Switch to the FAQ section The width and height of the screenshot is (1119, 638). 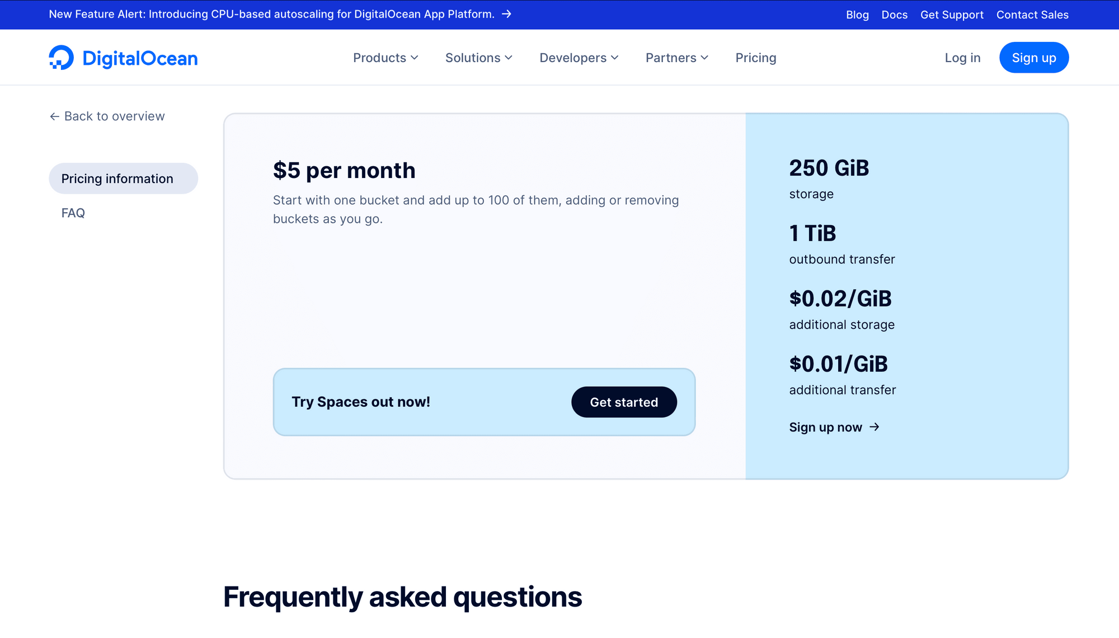pos(73,213)
